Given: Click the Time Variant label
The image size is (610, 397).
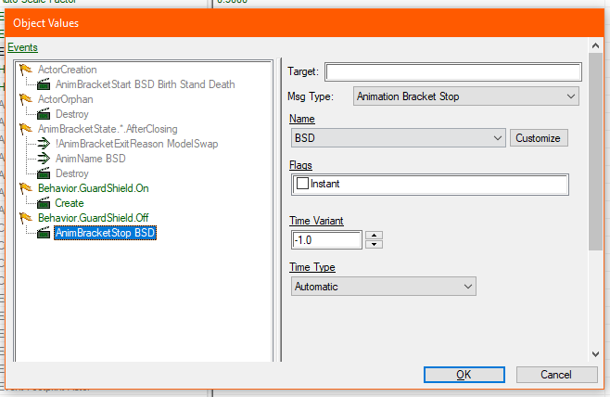Looking at the screenshot, I should (316, 221).
